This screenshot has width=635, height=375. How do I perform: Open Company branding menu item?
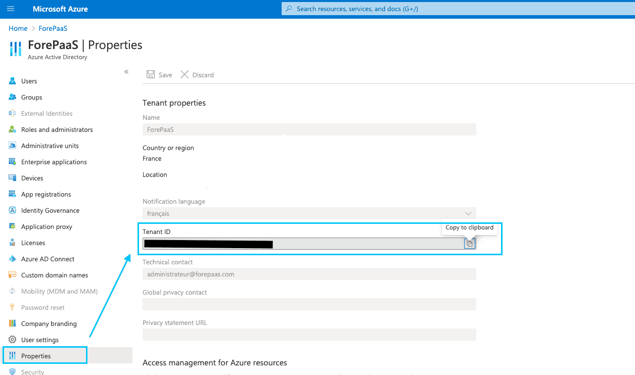click(49, 323)
